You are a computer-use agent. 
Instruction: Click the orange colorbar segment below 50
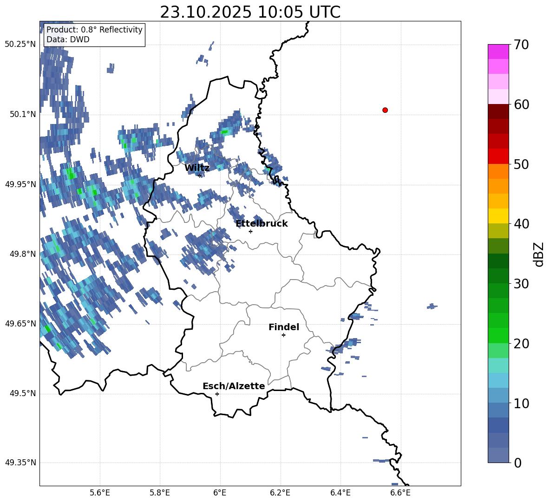(498, 171)
